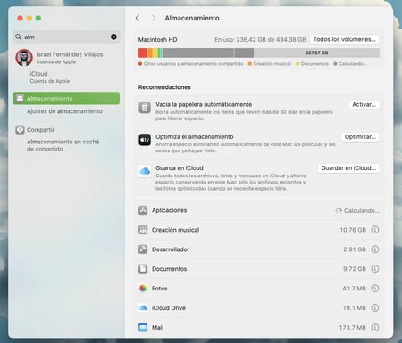Click the Almacenamiento sidebar drive icon
The height and width of the screenshot is (343, 402).
[x=20, y=98]
